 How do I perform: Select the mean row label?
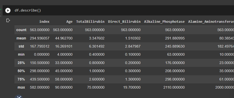[x=21, y=38]
